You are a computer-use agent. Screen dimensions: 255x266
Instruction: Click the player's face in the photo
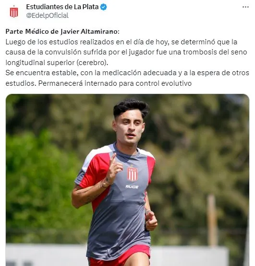130,129
